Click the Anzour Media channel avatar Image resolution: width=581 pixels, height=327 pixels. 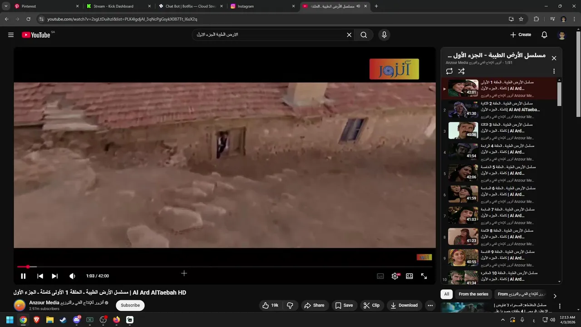[x=20, y=305]
